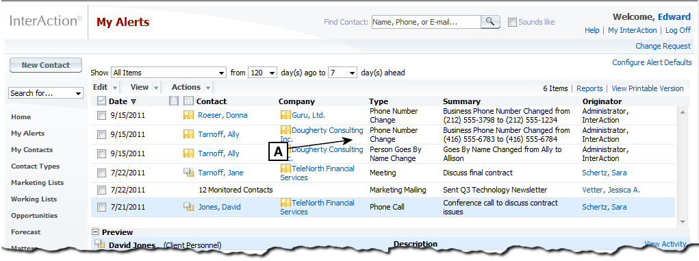The width and height of the screenshot is (699, 261).
Task: Click contact icon next to Roeser, Donna
Action: tap(188, 115)
